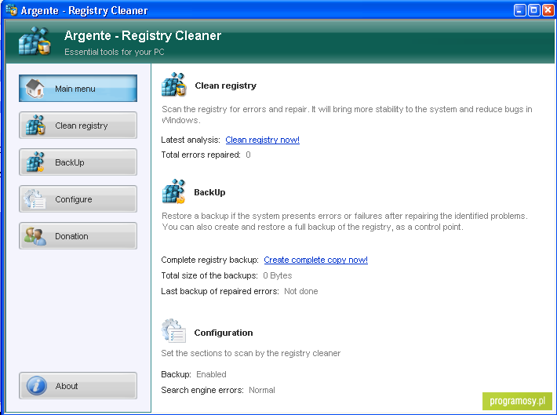Click the 'Complete registry backup:' label
Image resolution: width=557 pixels, height=415 pixels.
pyautogui.click(x=210, y=260)
